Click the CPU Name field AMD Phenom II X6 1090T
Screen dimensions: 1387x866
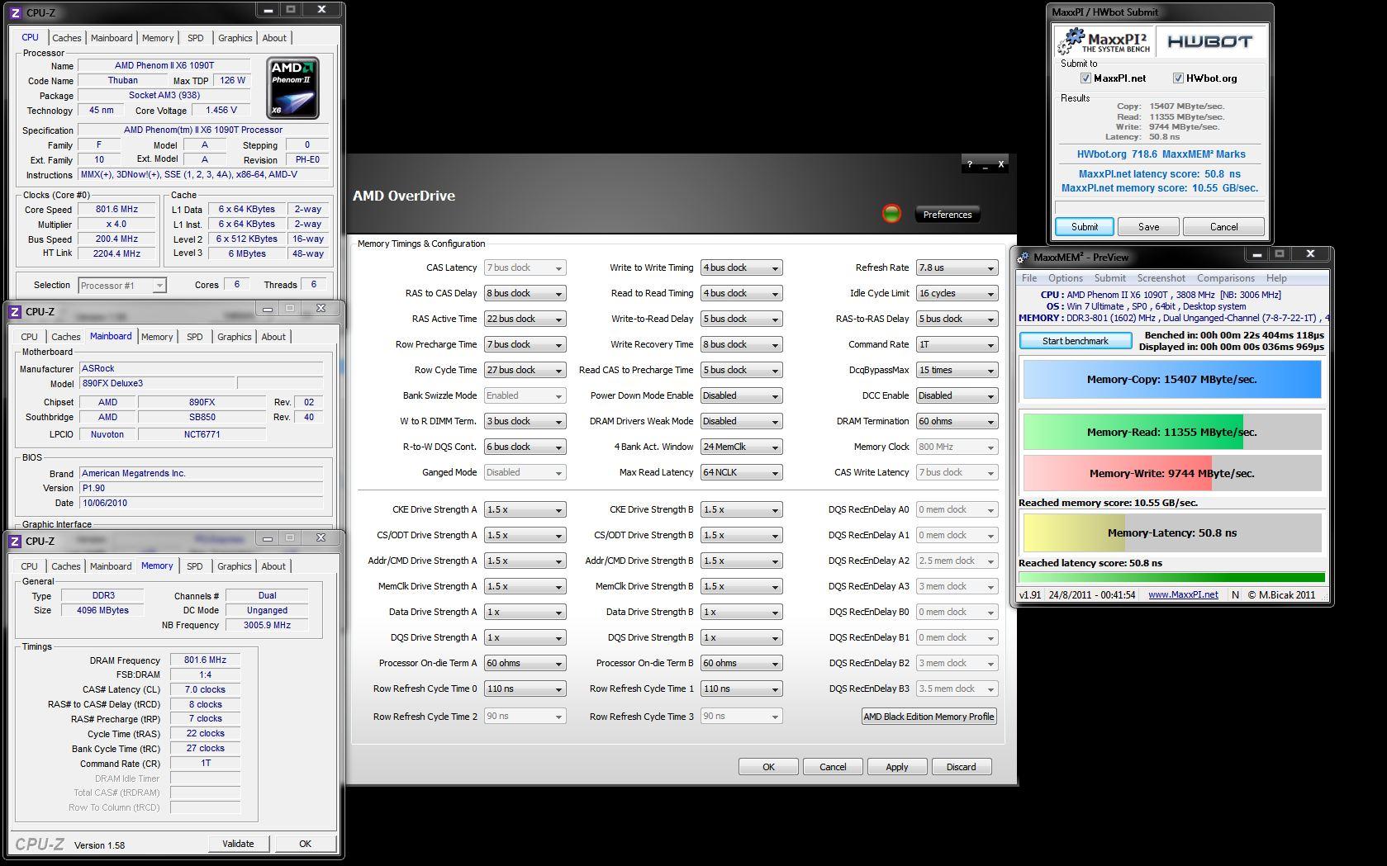(164, 65)
